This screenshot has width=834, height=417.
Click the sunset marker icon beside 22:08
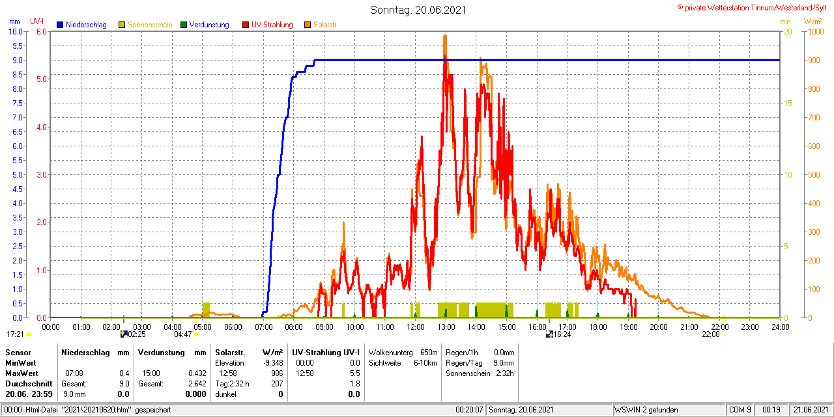[x=723, y=334]
